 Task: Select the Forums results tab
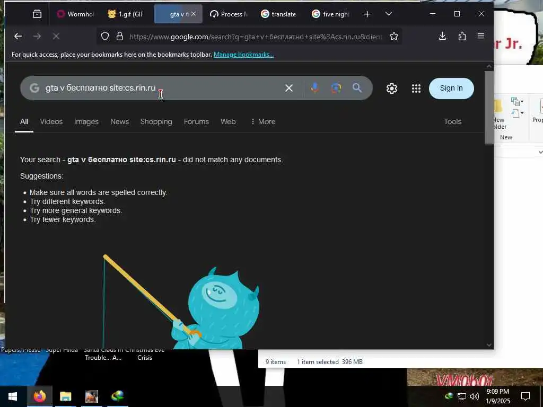(196, 121)
